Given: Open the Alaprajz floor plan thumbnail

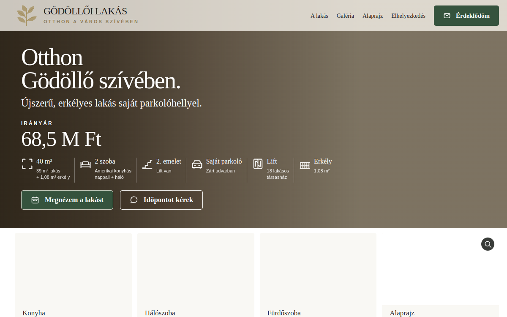Looking at the screenshot, I should point(440,275).
